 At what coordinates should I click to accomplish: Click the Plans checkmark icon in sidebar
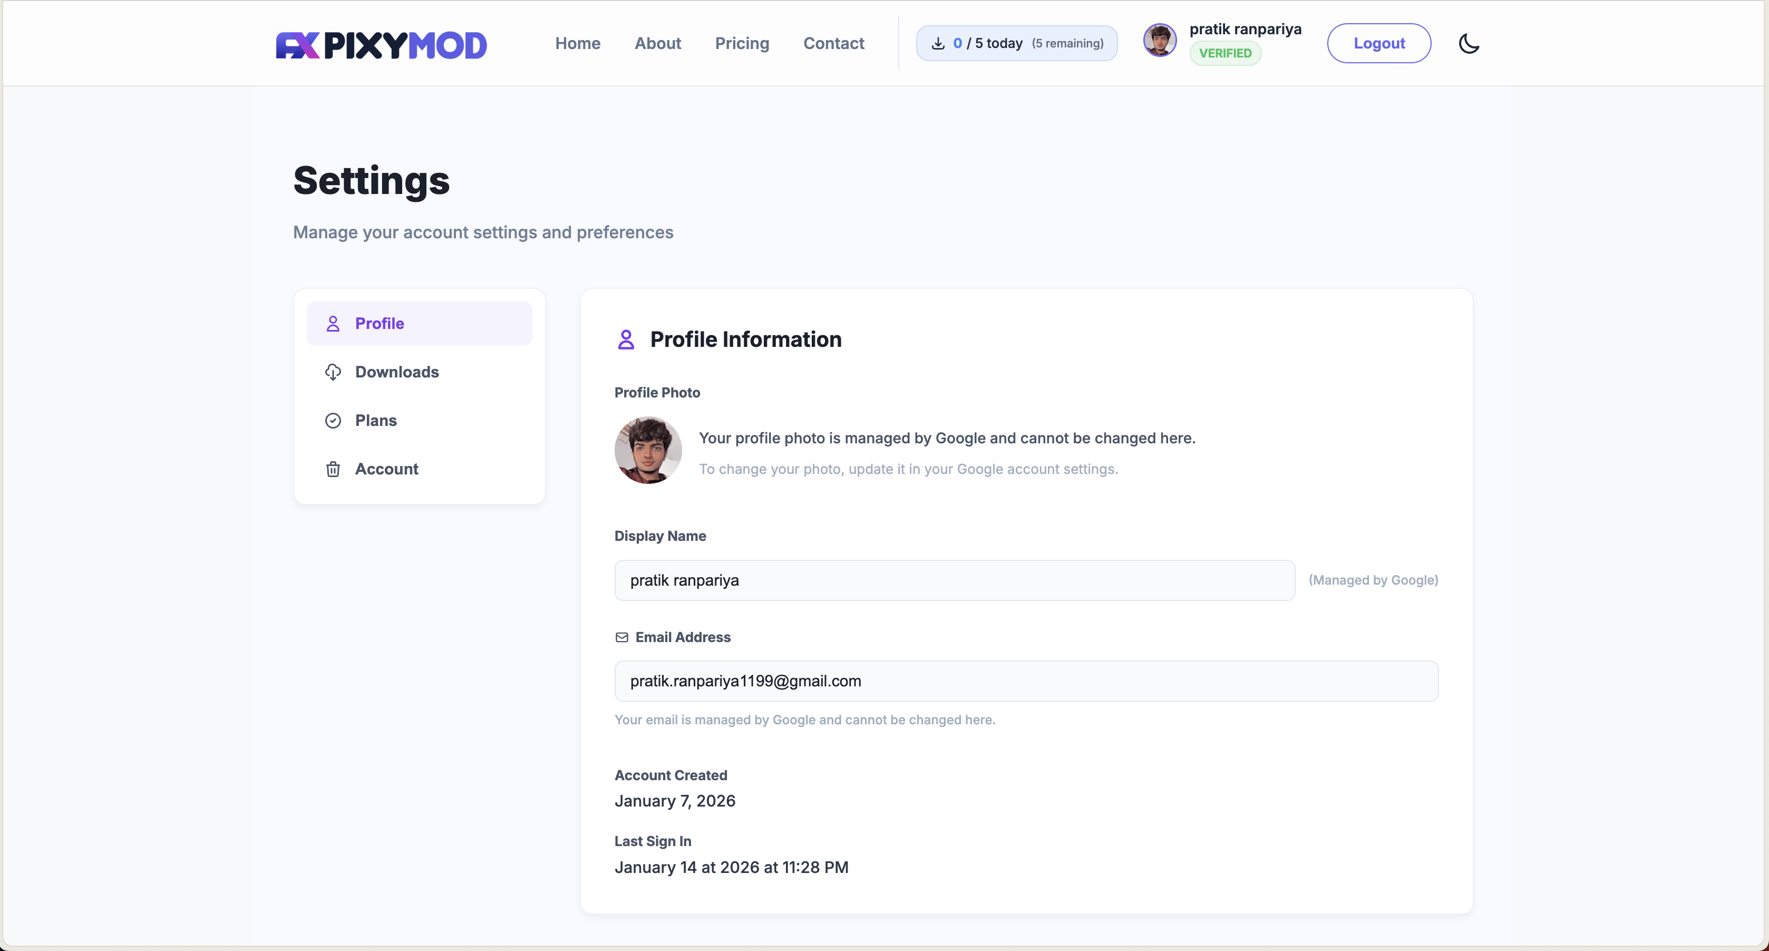[333, 420]
